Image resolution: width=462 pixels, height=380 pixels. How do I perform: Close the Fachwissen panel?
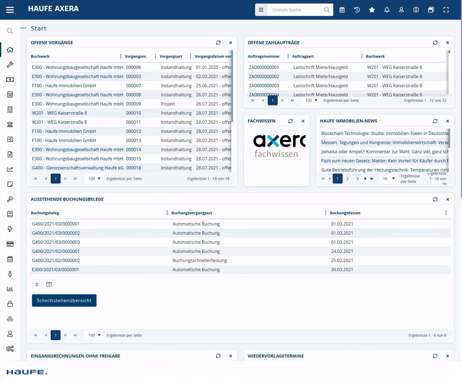click(303, 121)
